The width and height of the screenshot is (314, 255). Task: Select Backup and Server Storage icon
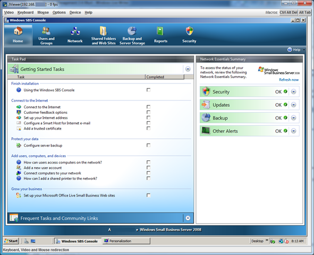click(x=132, y=31)
